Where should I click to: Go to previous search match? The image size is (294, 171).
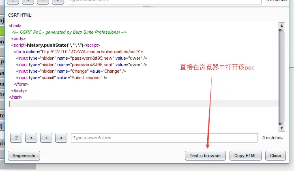(x=31, y=138)
